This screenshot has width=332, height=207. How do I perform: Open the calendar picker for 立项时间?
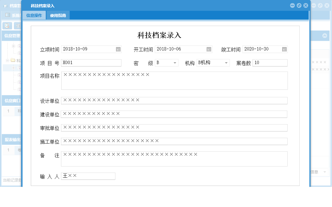(118, 49)
